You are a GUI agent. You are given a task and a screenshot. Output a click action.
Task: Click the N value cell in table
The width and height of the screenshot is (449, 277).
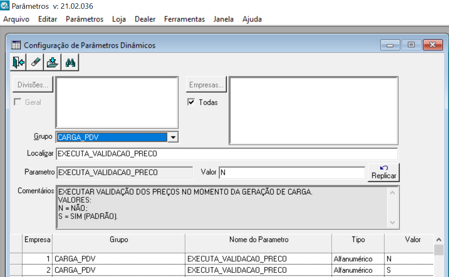point(409,259)
